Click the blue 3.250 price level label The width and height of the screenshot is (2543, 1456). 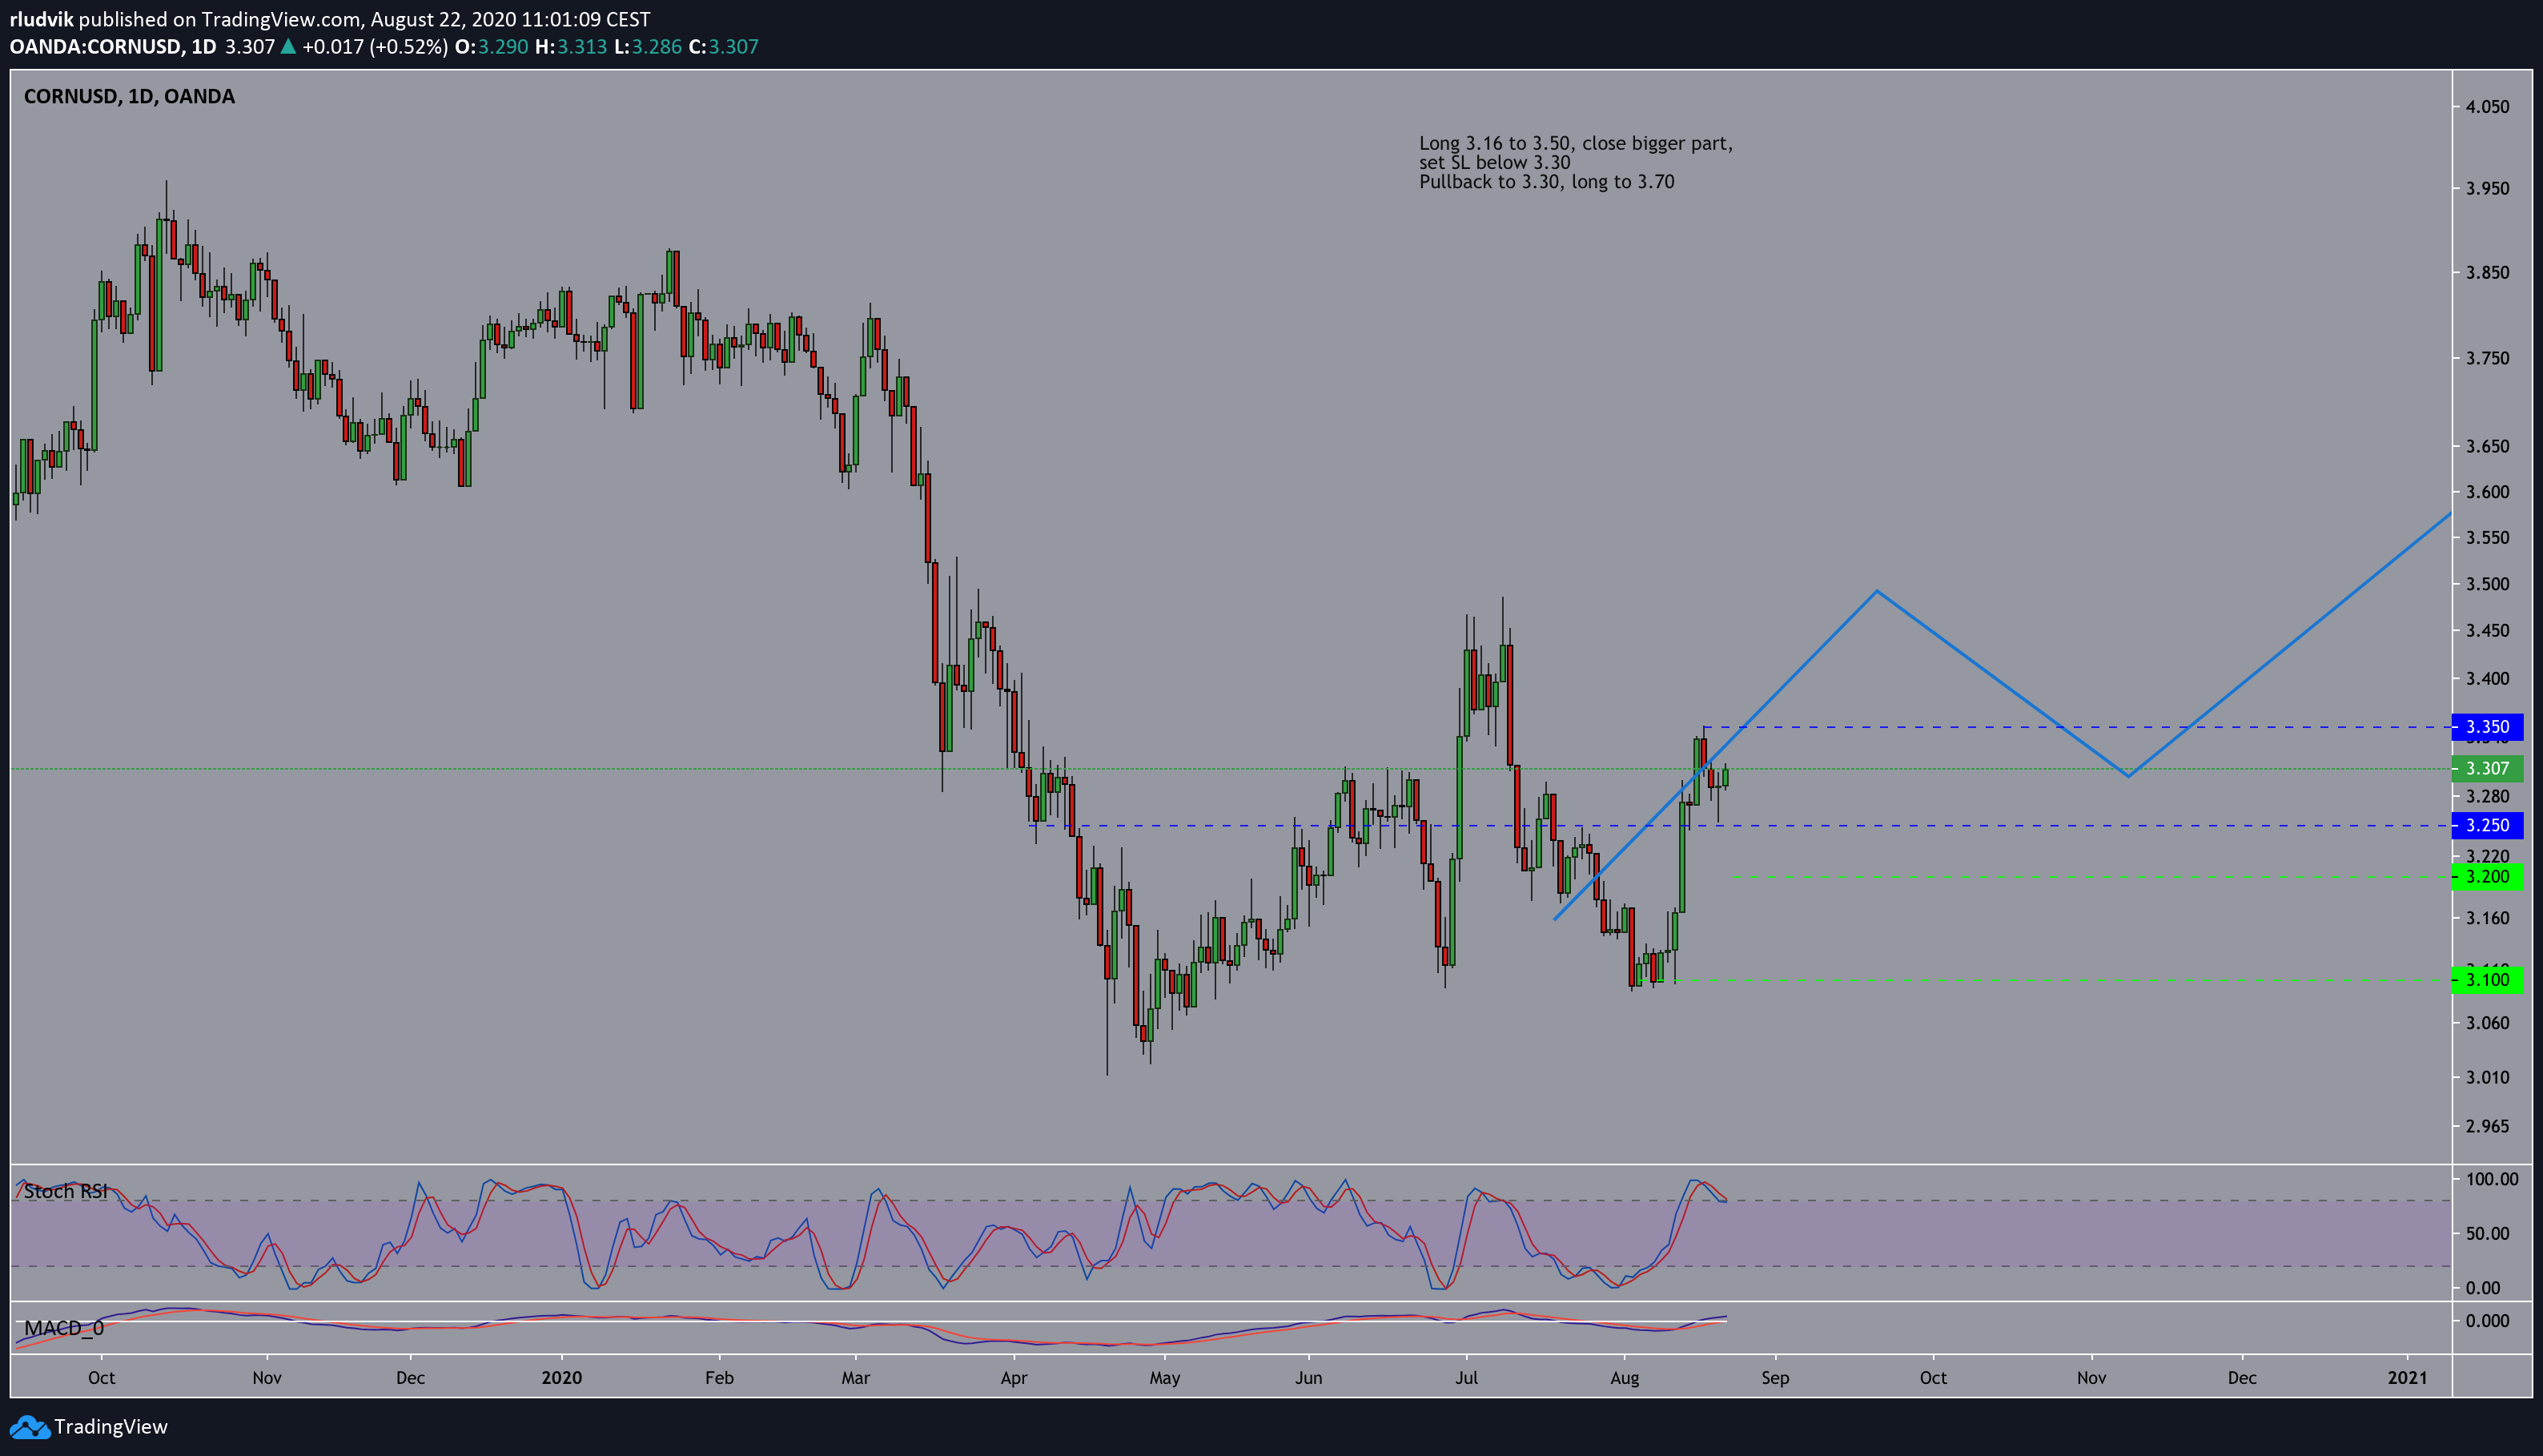pyautogui.click(x=2487, y=826)
